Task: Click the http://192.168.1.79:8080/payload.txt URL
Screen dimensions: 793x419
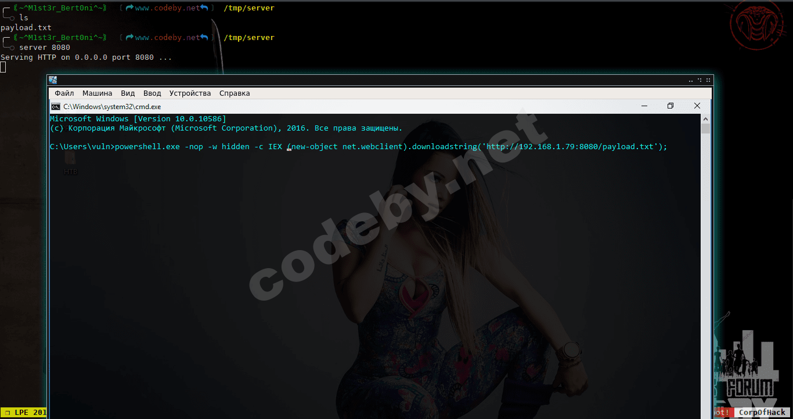Action: point(570,147)
